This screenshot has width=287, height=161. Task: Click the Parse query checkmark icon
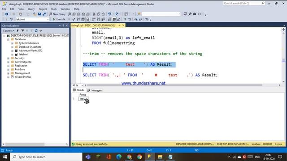(x=74, y=19)
